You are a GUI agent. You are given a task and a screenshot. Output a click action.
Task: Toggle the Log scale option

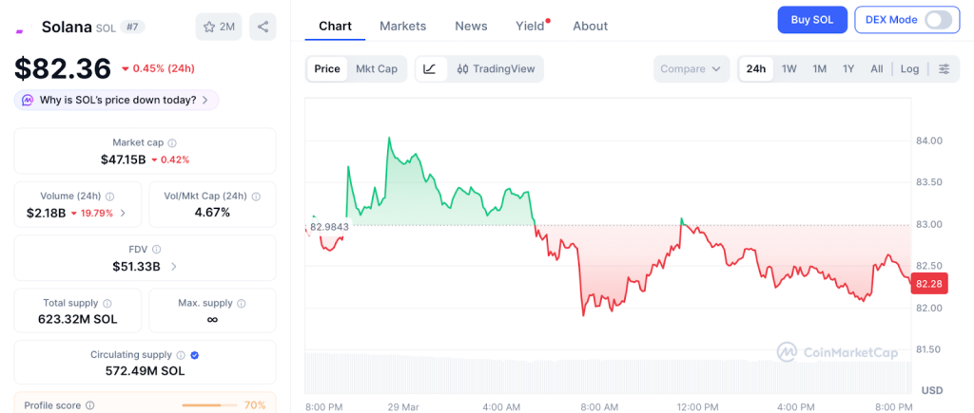909,68
